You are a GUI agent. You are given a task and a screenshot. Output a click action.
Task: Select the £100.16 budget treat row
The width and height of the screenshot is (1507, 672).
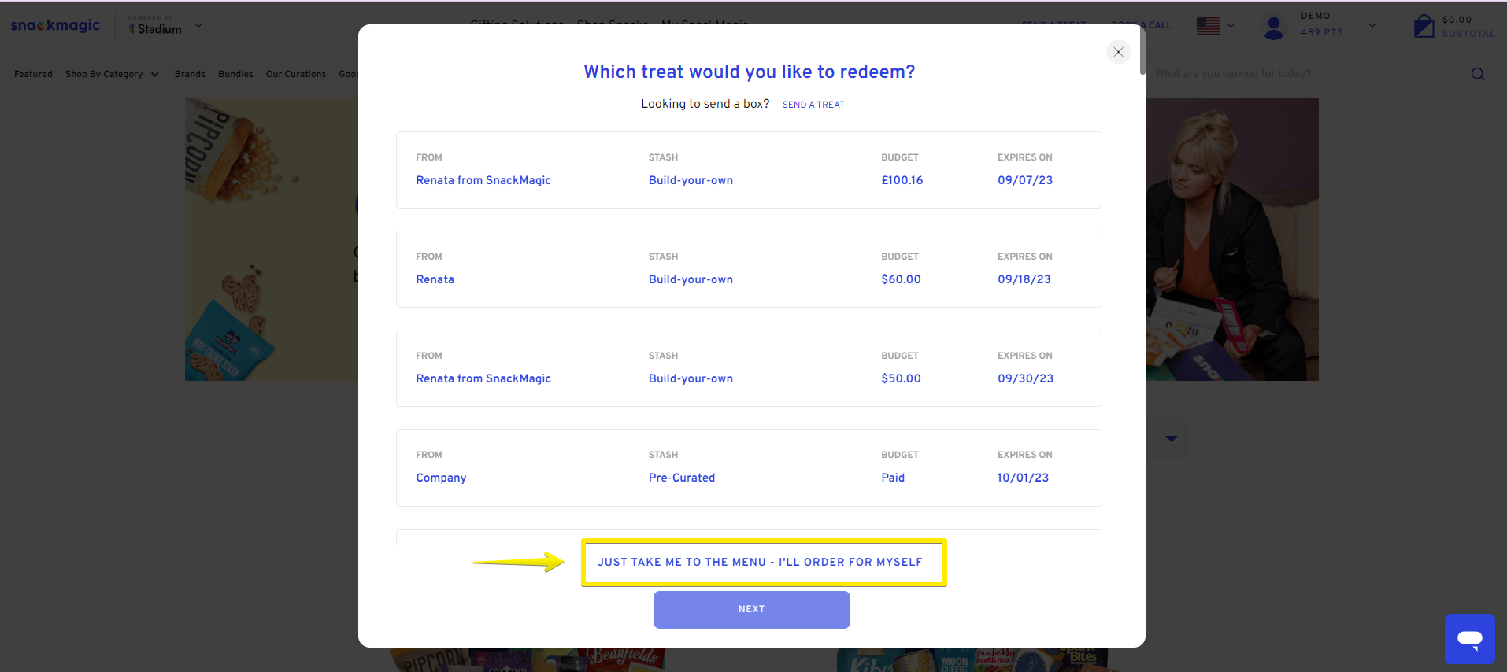(749, 170)
